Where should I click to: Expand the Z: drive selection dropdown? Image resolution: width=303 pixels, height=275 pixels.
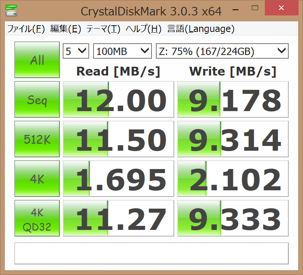tap(222, 51)
